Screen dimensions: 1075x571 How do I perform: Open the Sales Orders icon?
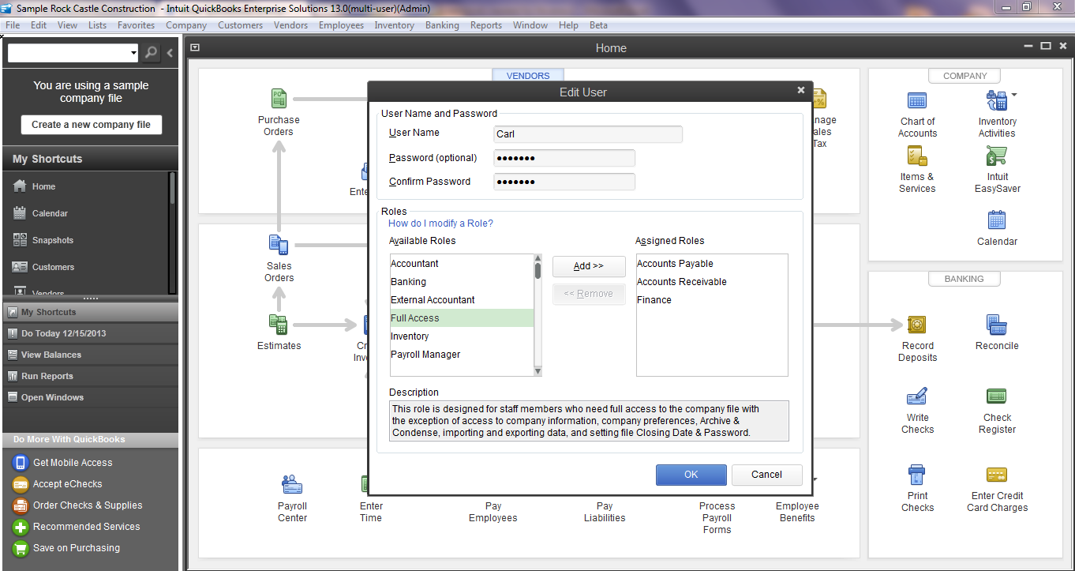click(279, 245)
